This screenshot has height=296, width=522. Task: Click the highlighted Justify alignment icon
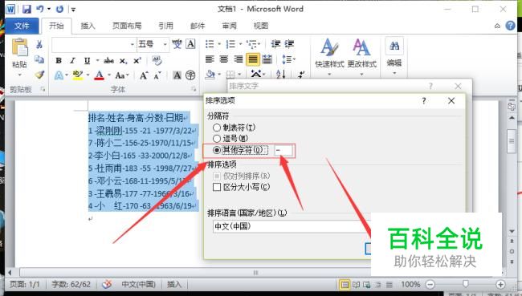(x=253, y=59)
